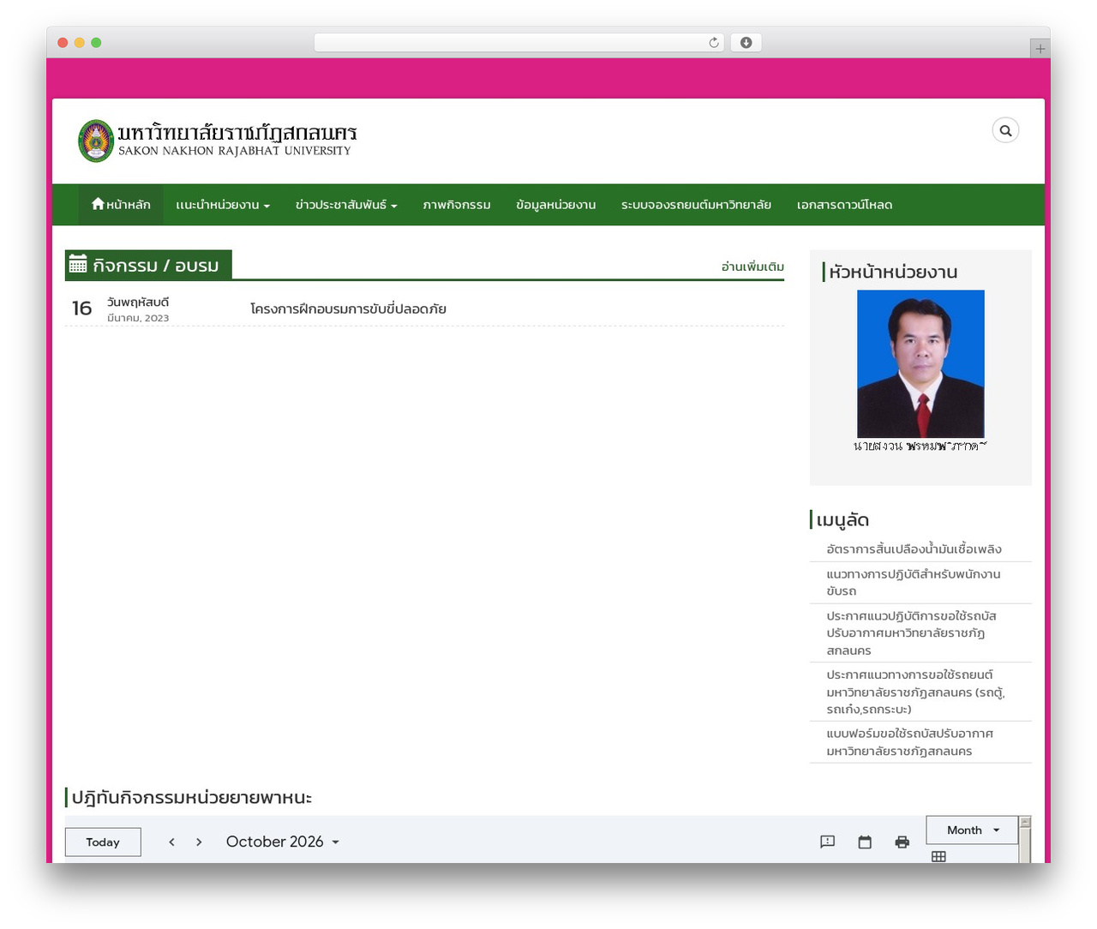Expand the ข่าวประชาสัมพันธ์ dropdown menu

(346, 205)
